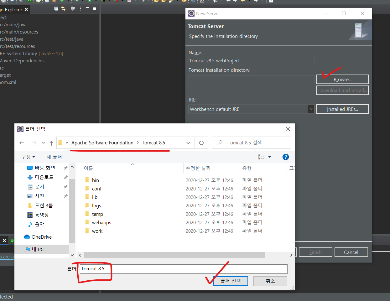390x301 pixels.
Task: Click the Tomcat installation directory field
Action: coord(252,79)
